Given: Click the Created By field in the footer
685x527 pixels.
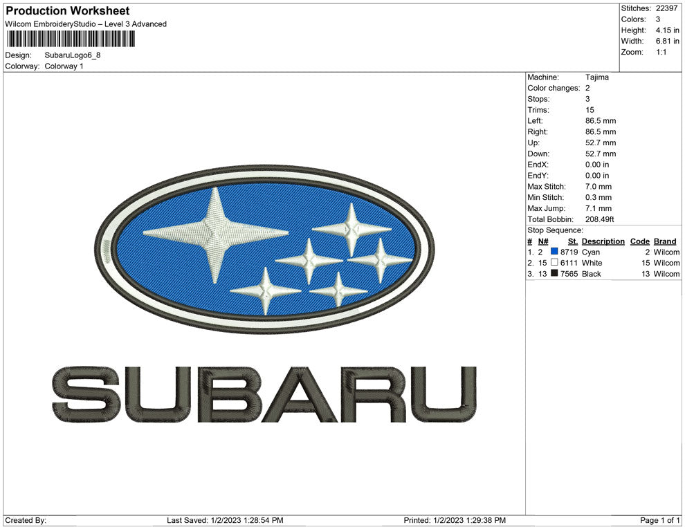Looking at the screenshot, I should pyautogui.click(x=24, y=520).
